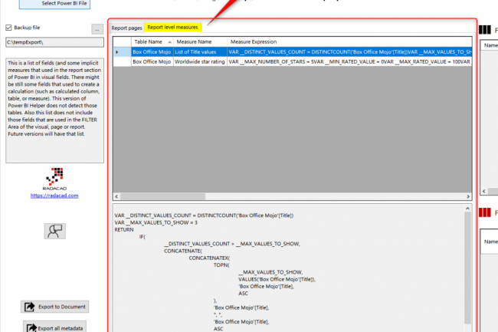
Task: Click the VAR __DISTINCT_VALUES_COUNT expression cell in grid
Action: (x=349, y=52)
